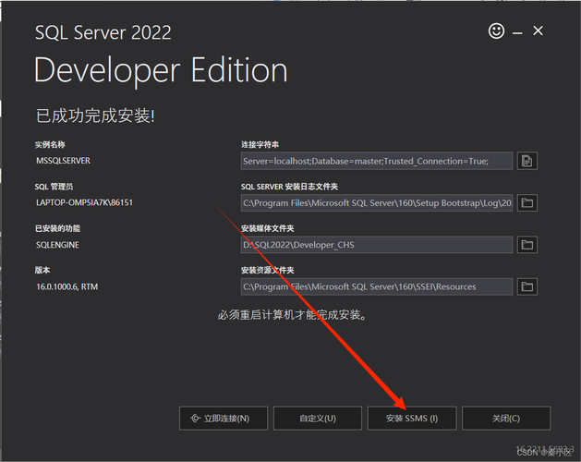Copy the connection string with the copy icon
The width and height of the screenshot is (581, 462).
pos(527,161)
